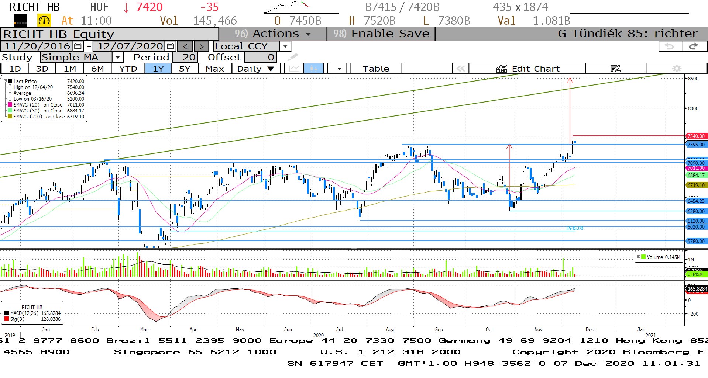Click the 6454.23 price level label
708x378 pixels.
696,201
